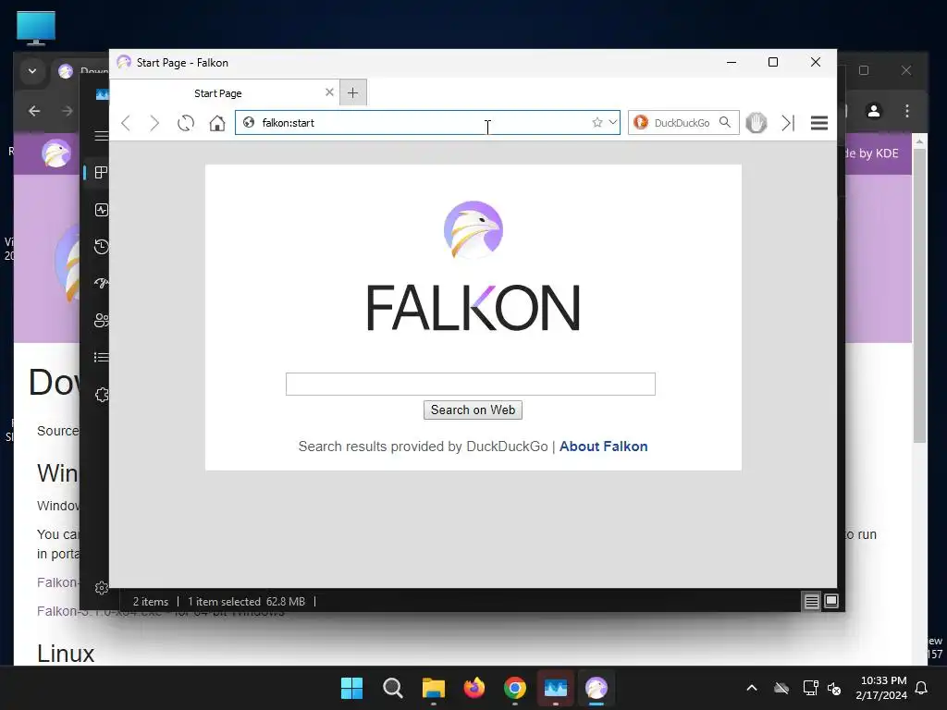Reload the page in Falkon
The height and width of the screenshot is (710, 947).
[186, 123]
